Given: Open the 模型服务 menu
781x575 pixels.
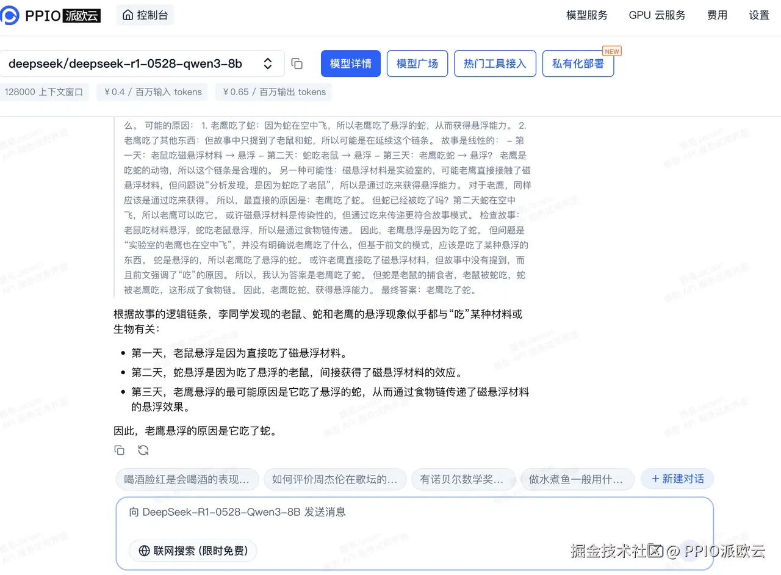Looking at the screenshot, I should [x=587, y=15].
